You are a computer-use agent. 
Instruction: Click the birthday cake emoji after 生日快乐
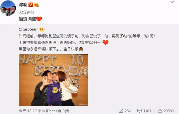coord(81,49)
